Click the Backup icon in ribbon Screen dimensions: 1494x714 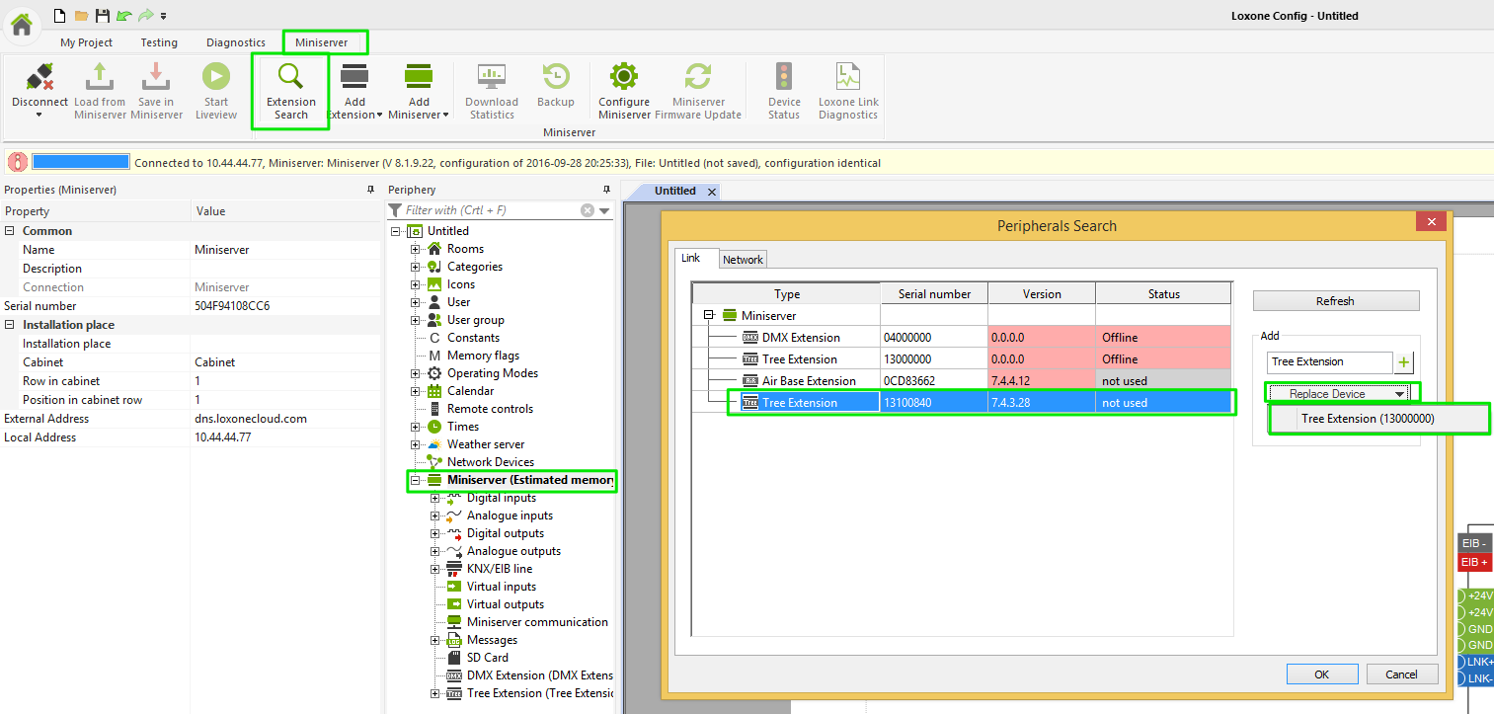556,77
